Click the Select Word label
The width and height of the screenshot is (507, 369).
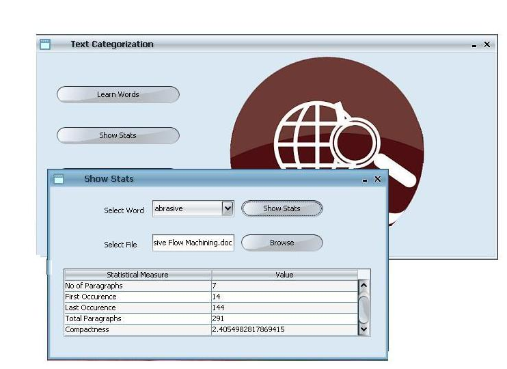[x=124, y=210]
